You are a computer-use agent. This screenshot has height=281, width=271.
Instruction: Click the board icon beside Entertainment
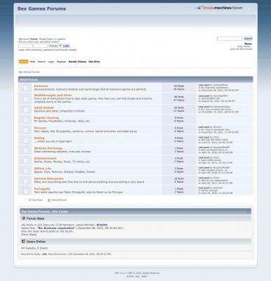pyautogui.click(x=25, y=160)
